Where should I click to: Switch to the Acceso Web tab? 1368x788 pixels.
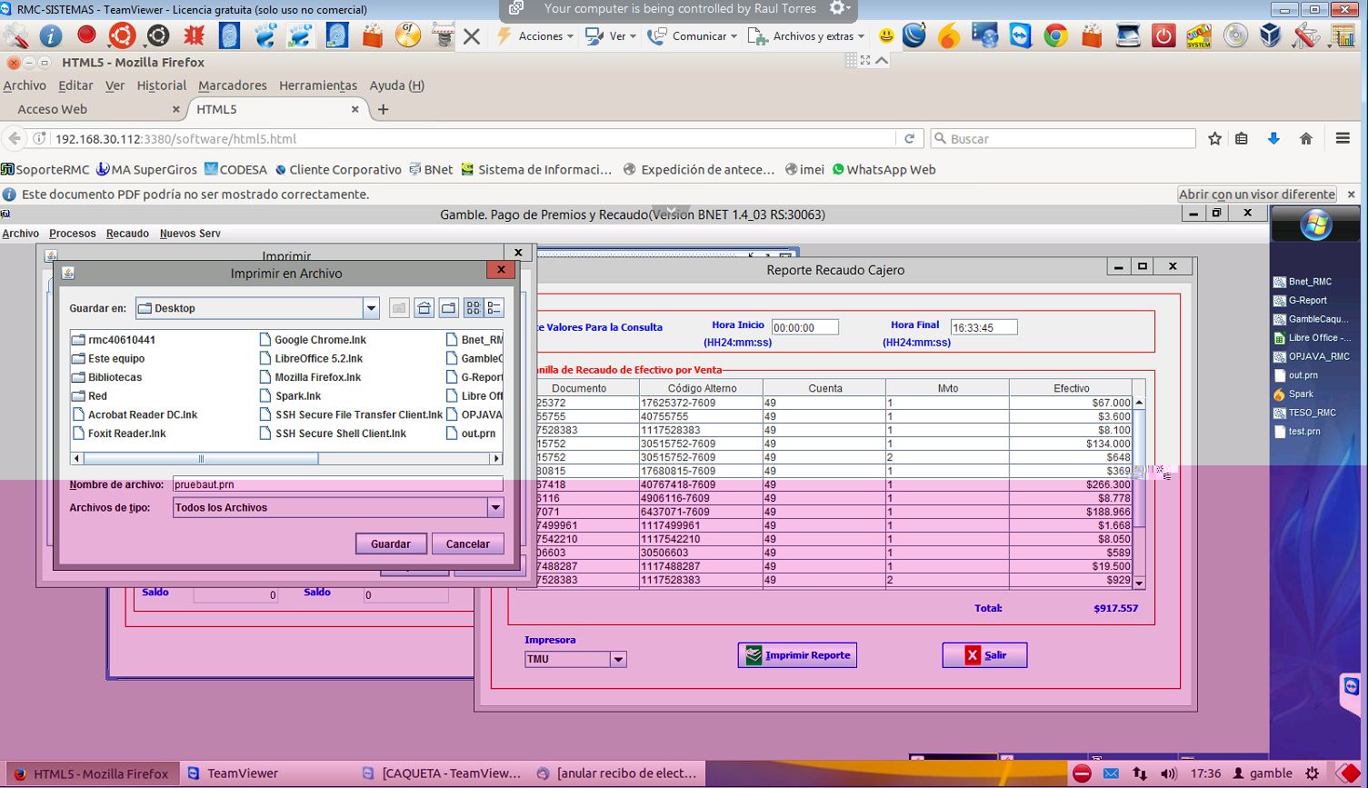[53, 109]
